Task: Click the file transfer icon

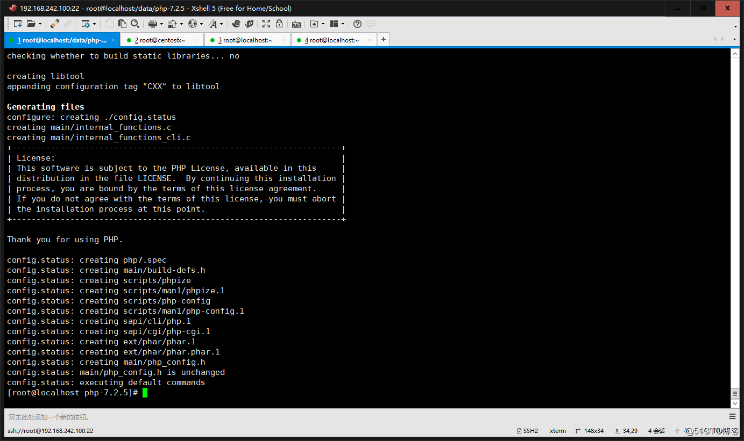Action: pyautogui.click(x=172, y=24)
